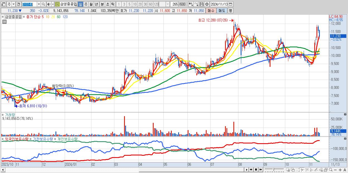Select the 10 interval button
The height and width of the screenshot is (173, 348).
point(135,4)
